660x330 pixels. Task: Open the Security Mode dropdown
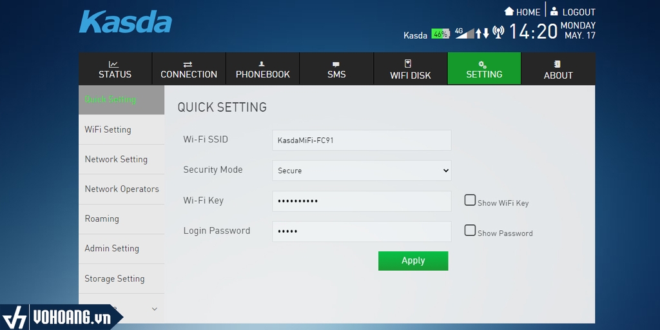pyautogui.click(x=362, y=170)
